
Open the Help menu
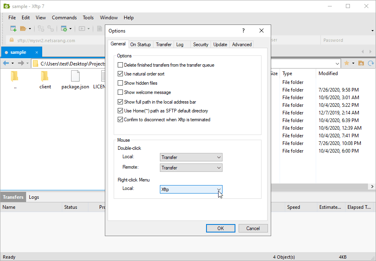(x=129, y=18)
